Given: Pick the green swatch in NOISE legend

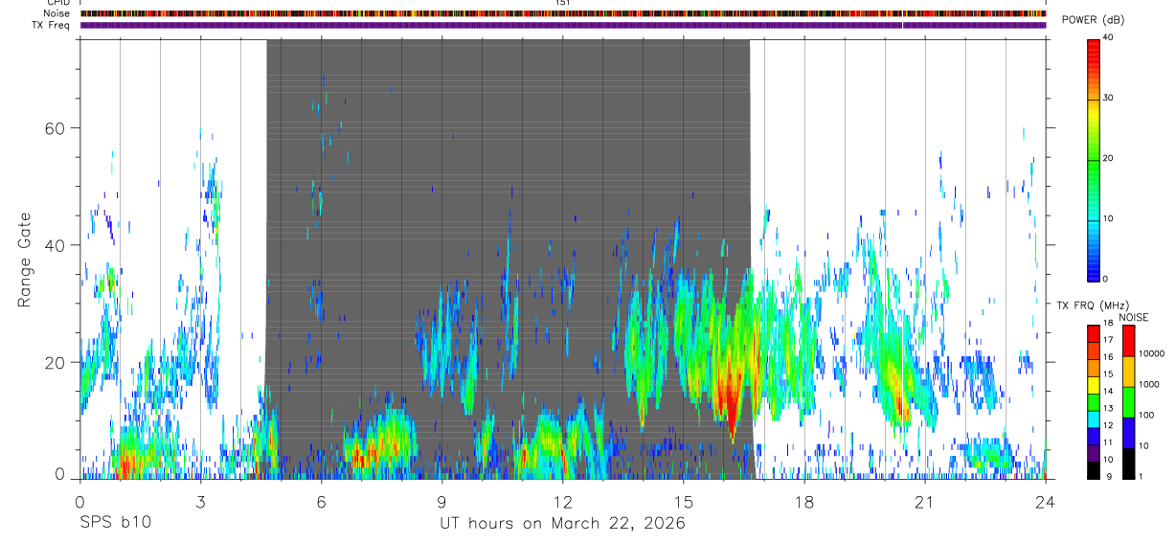Looking at the screenshot, I should coord(1128,401).
